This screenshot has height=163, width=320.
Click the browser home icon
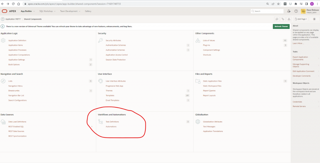click(18, 4)
